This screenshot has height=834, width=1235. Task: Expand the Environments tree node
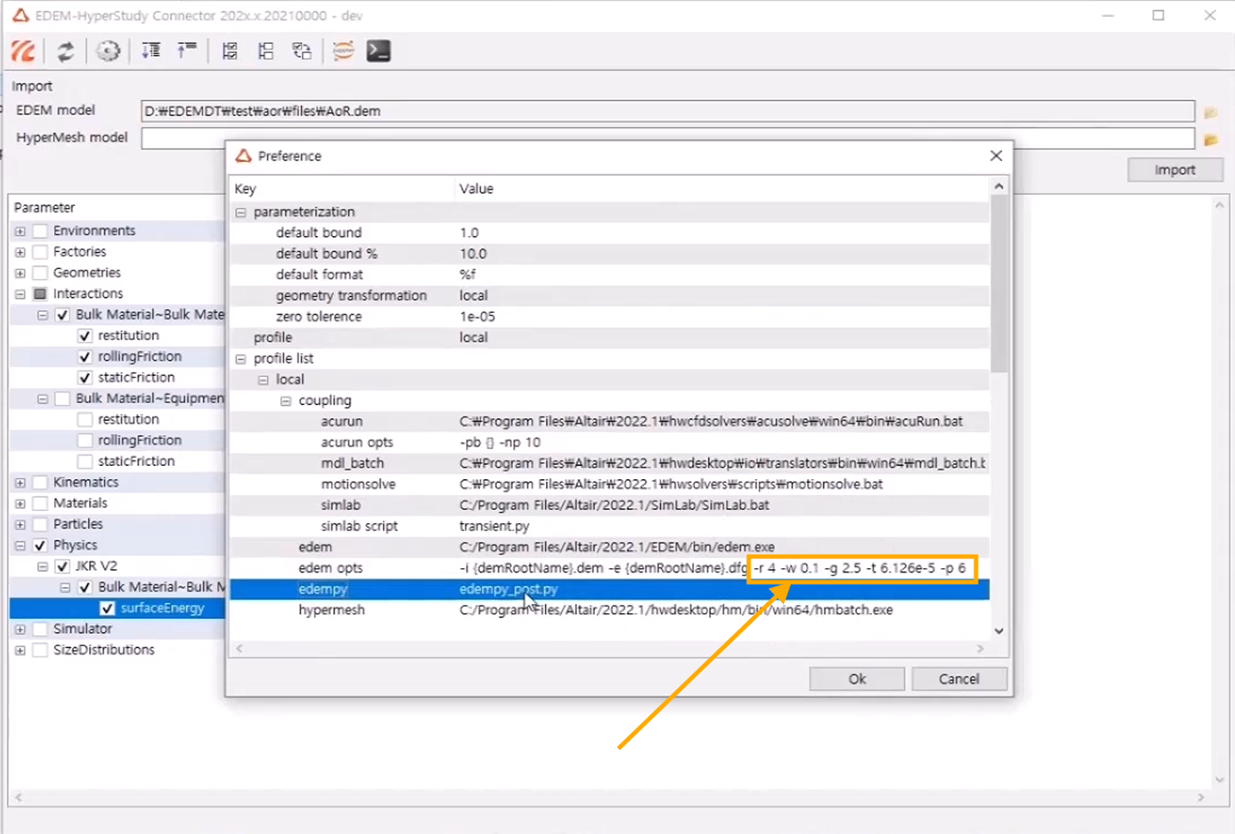point(20,231)
